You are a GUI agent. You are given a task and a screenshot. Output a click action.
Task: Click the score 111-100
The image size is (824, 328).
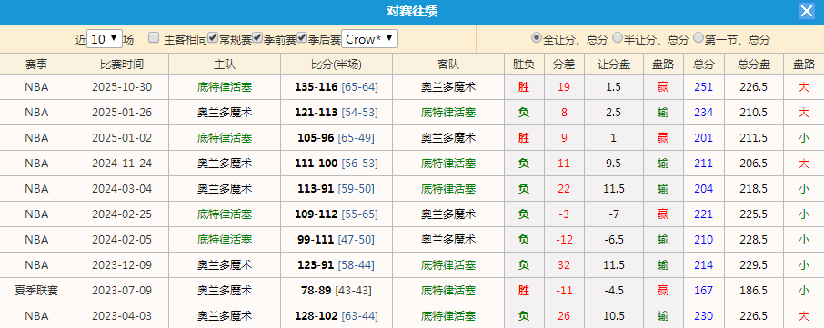point(316,164)
